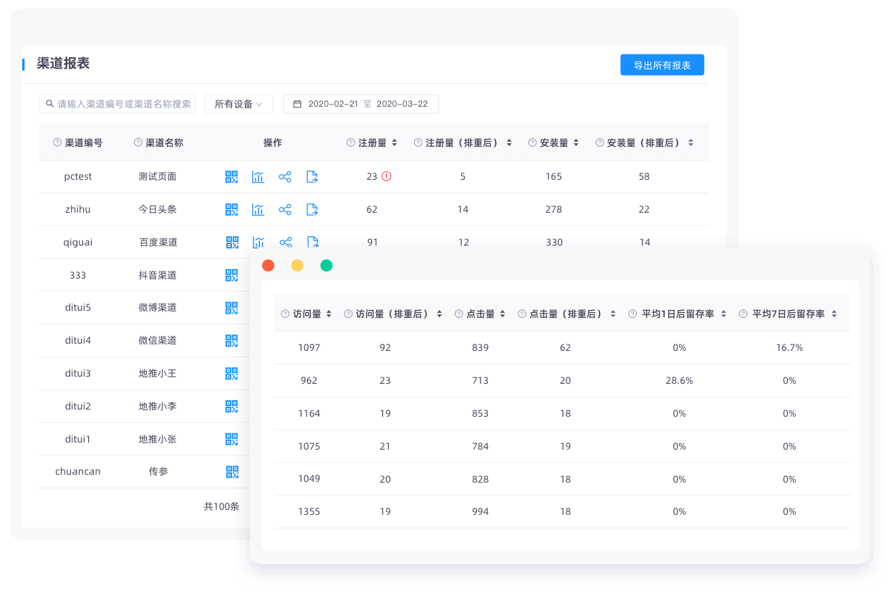This screenshot has height=600, width=891.
Task: Click help icon next to 平均7日后留存率
Action: (x=743, y=314)
